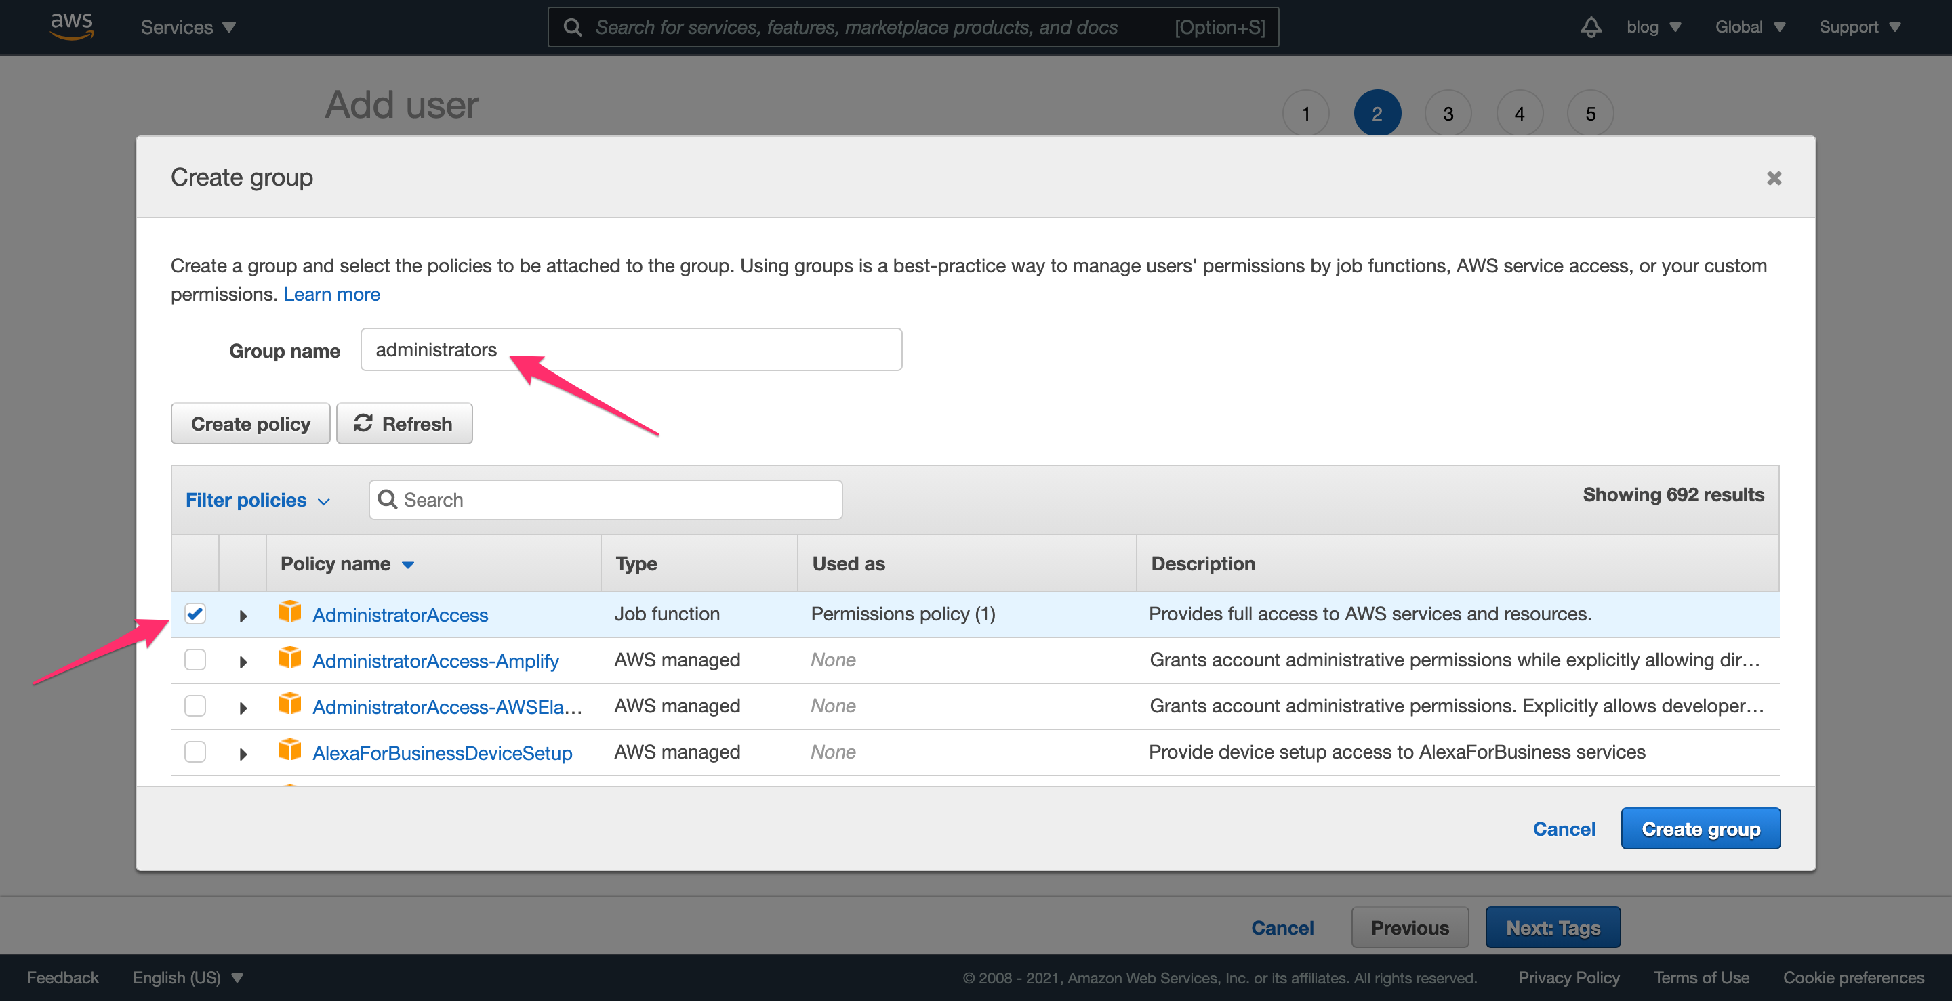The image size is (1952, 1001).
Task: Open the Learn more link
Action: 331,294
